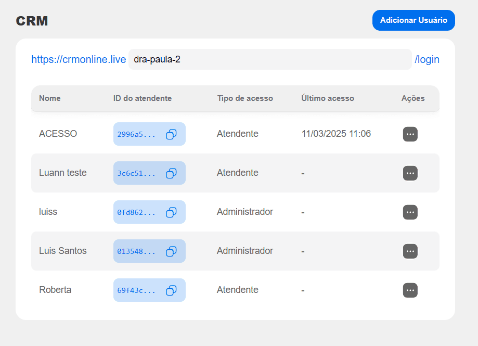478x346 pixels.
Task: Focus the dra-paula-2 URL slug field
Action: coord(270,59)
